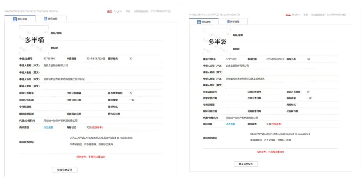Click 类似群 label in 多半袋 page
Screen dimensions: 361x180
pyautogui.click(x=236, y=49)
